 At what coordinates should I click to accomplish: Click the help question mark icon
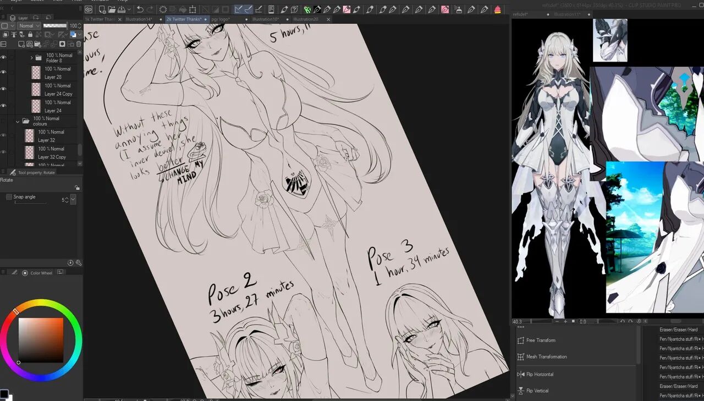[x=294, y=9]
